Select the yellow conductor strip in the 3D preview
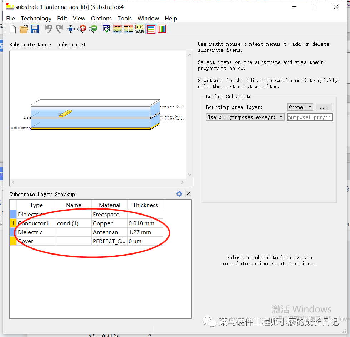Image resolution: width=350 pixels, height=337 pixels. pyautogui.click(x=66, y=114)
